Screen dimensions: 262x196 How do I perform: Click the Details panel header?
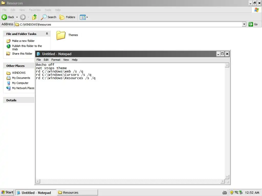click(19, 100)
